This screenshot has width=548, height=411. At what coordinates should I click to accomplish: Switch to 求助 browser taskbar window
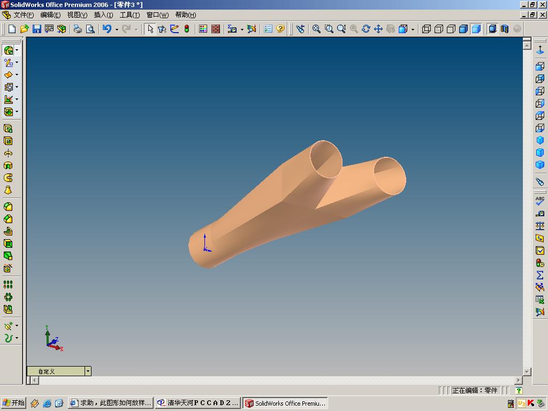tap(111, 403)
